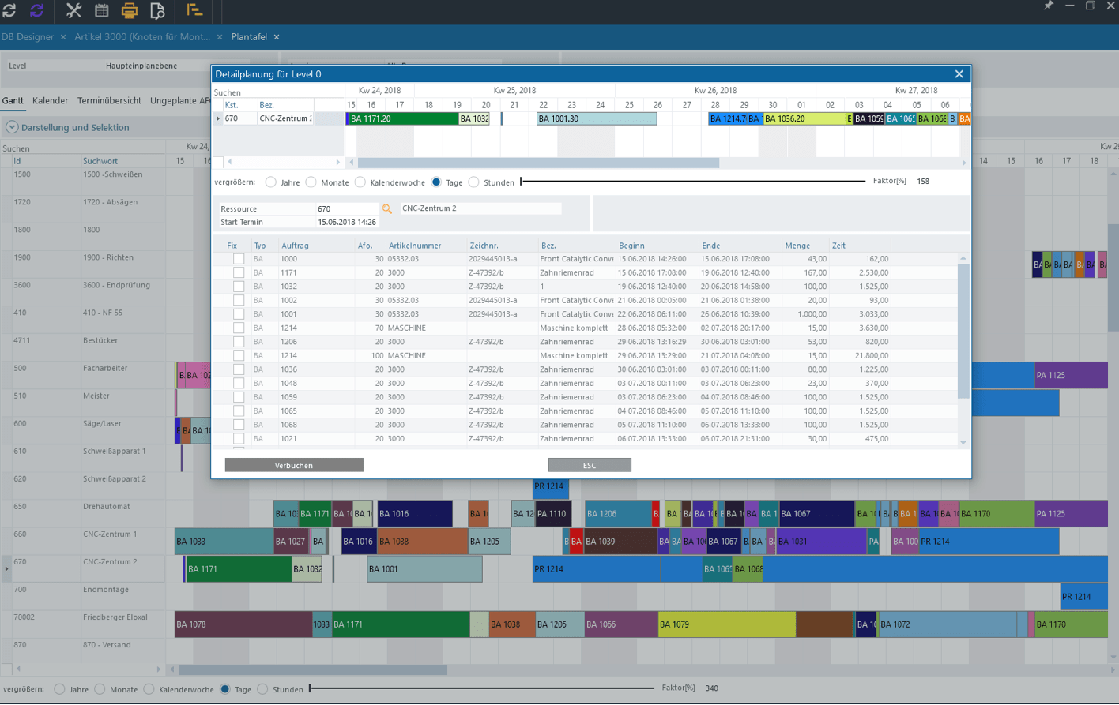The image size is (1119, 705).
Task: Switch to the Kalender tab
Action: (x=50, y=100)
